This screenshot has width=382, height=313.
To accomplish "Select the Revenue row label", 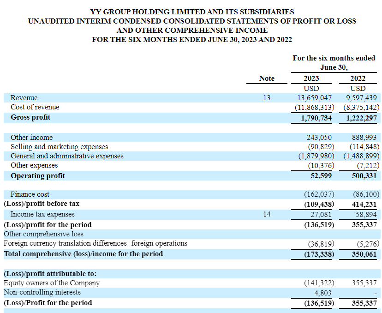I will 24,98.
